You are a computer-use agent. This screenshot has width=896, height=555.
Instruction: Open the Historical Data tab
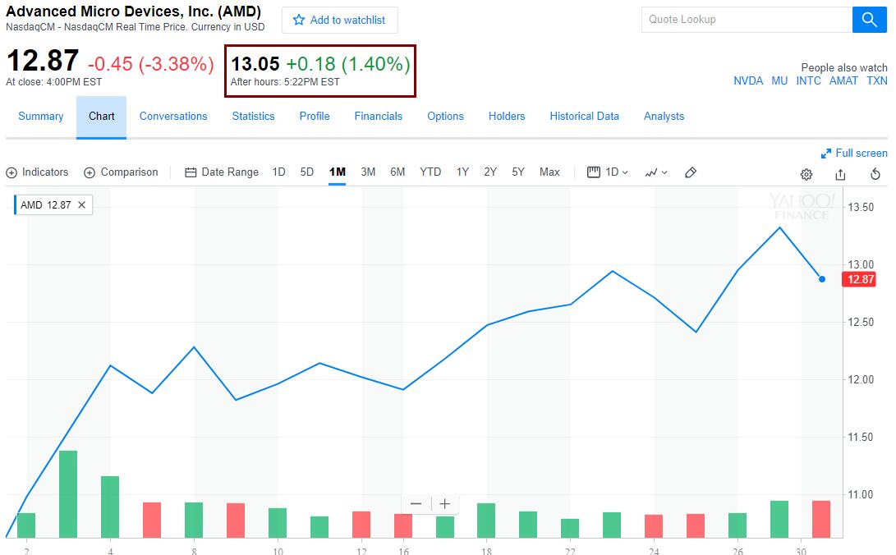tap(584, 117)
